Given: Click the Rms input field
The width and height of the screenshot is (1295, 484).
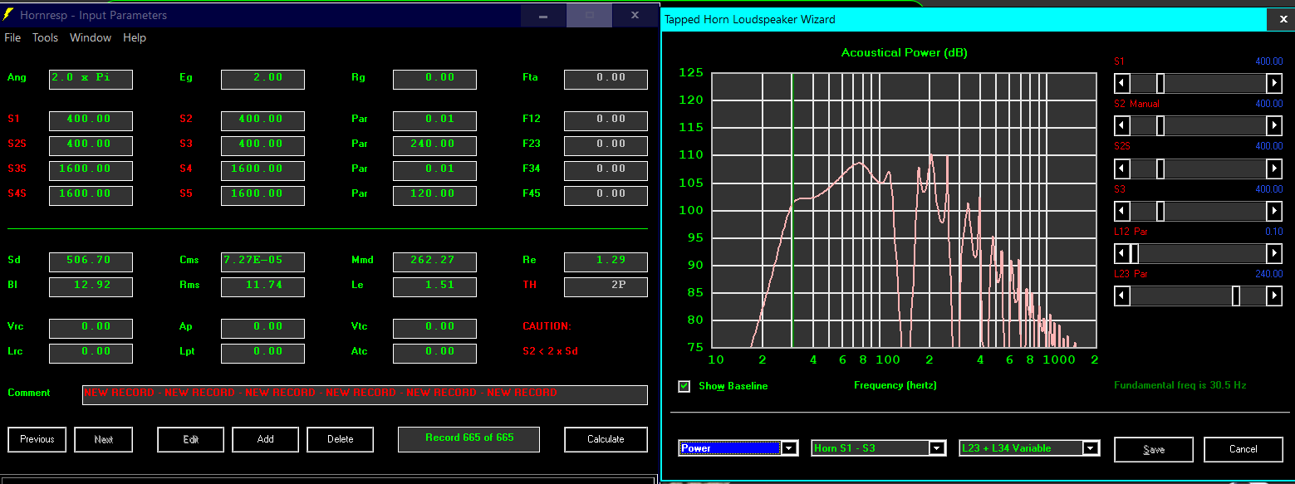Looking at the screenshot, I should [262, 286].
